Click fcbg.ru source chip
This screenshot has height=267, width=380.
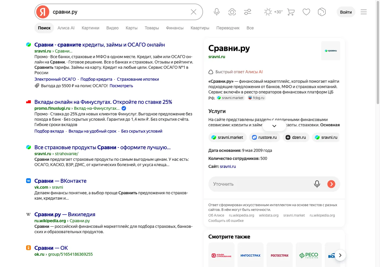point(256,98)
